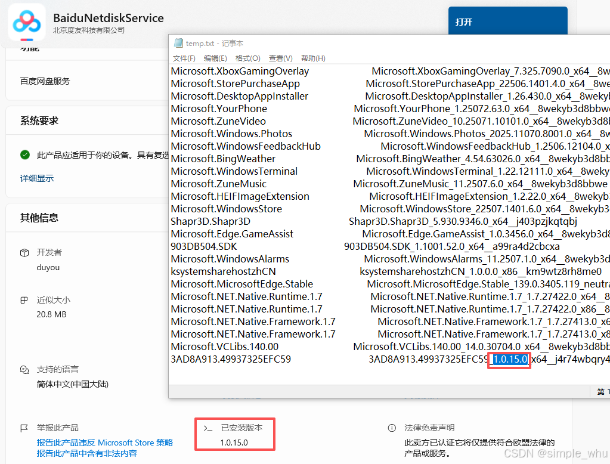Image resolution: width=610 pixels, height=464 pixels.
Task: Click ksystemsharehostzhCN_1.0.0.0_x86 full package name
Action: click(x=481, y=271)
